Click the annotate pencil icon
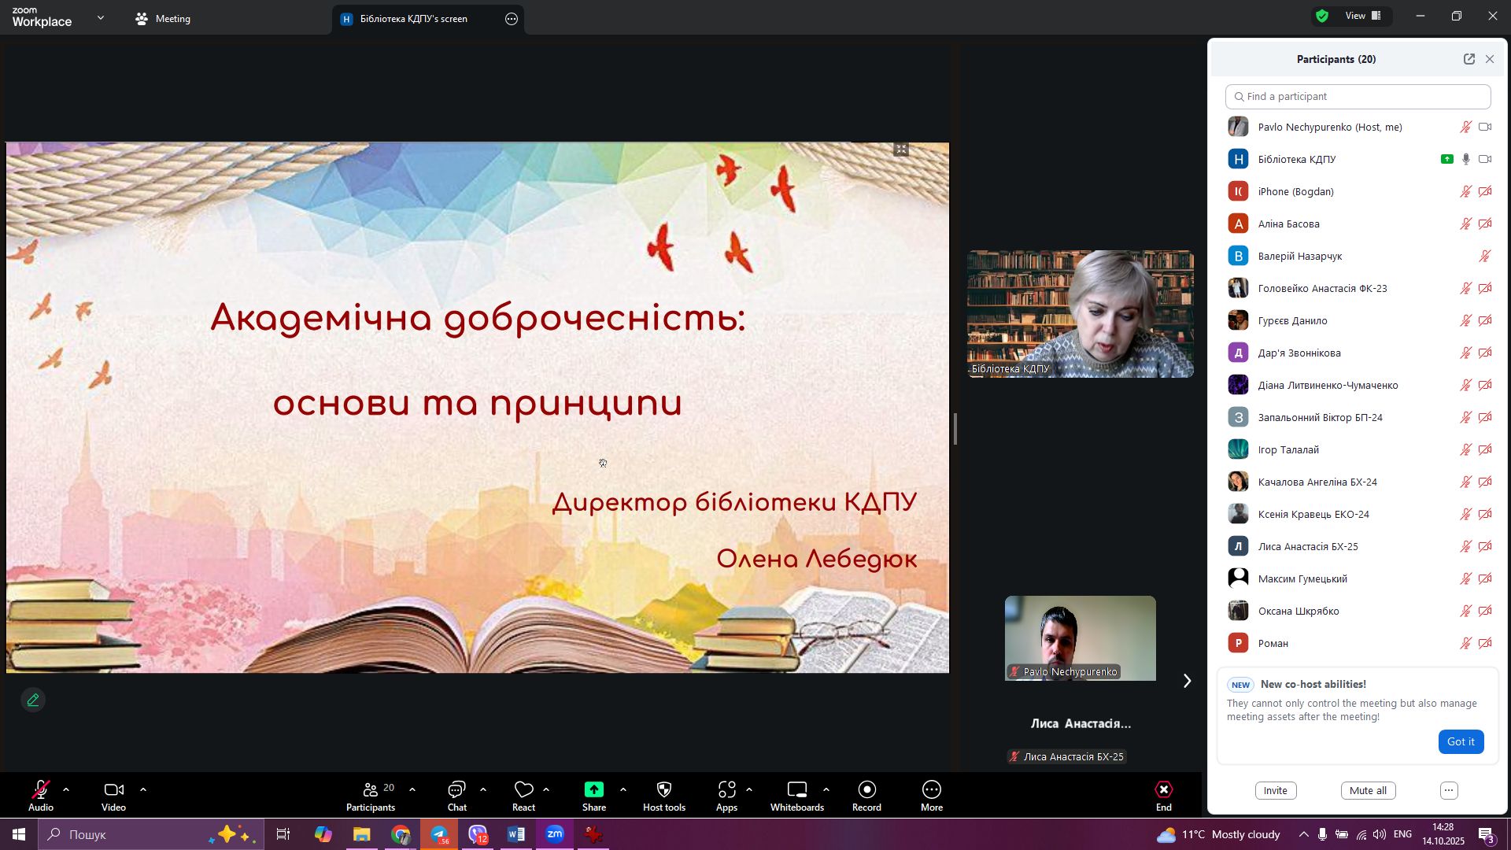 pyautogui.click(x=33, y=700)
